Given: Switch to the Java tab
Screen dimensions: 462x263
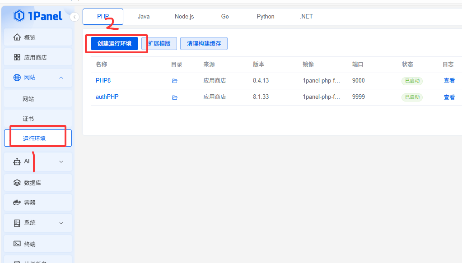Looking at the screenshot, I should click(144, 17).
